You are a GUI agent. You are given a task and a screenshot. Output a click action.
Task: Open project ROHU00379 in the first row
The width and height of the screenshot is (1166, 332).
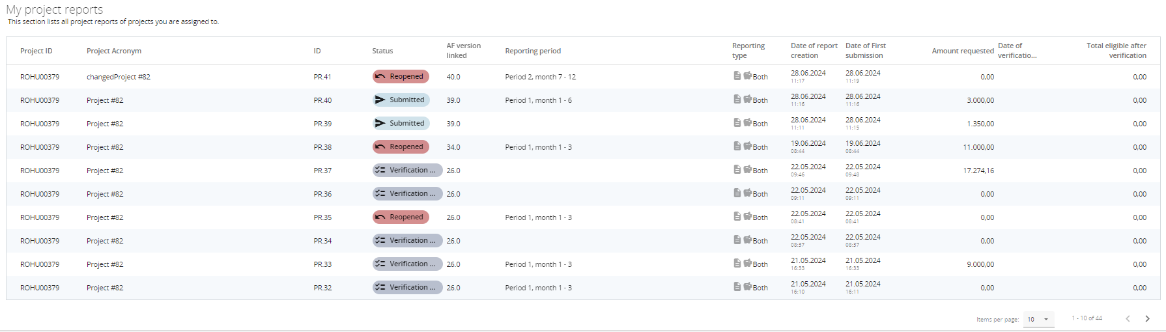40,77
